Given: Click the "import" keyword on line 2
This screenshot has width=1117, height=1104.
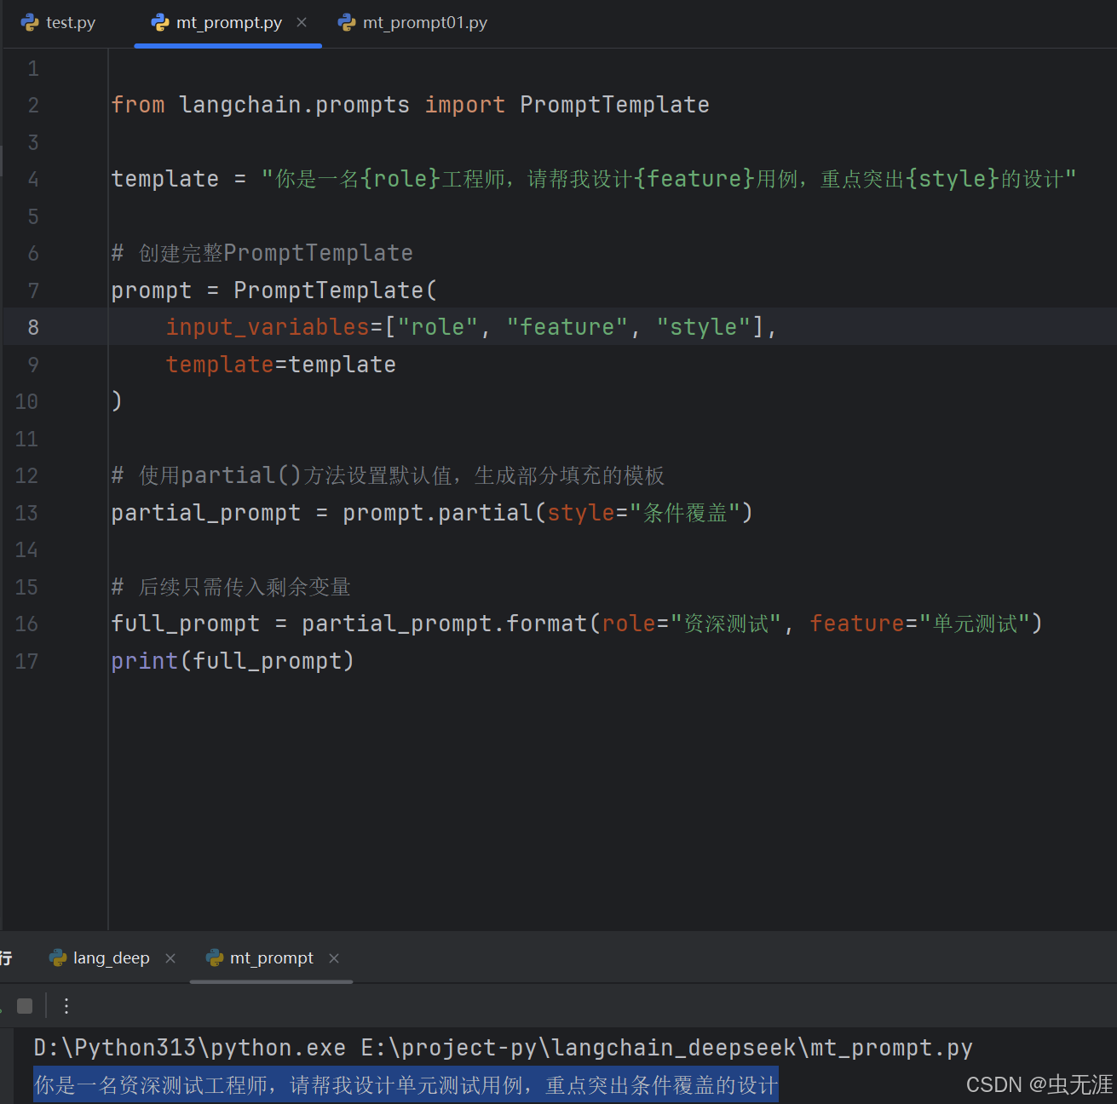Looking at the screenshot, I should pyautogui.click(x=465, y=105).
